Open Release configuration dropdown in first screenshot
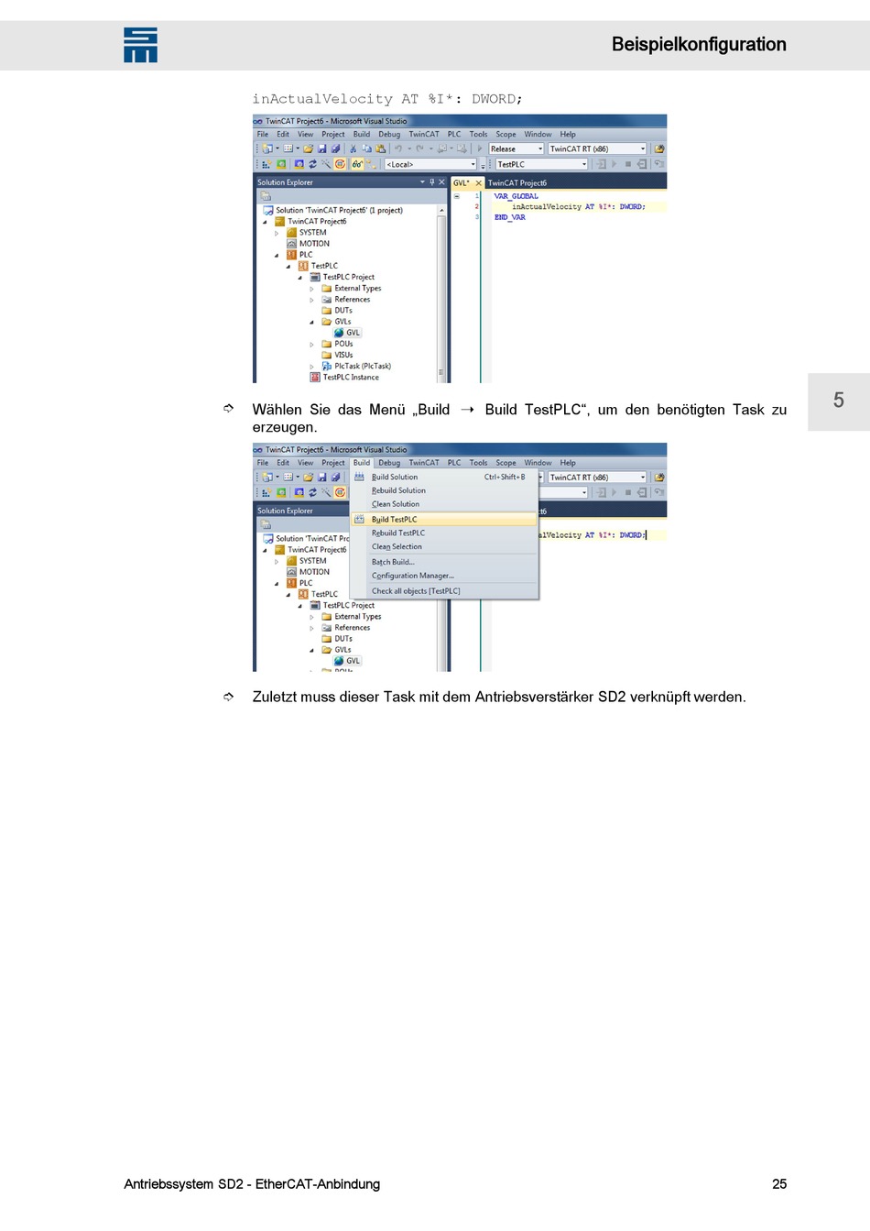 (540, 148)
